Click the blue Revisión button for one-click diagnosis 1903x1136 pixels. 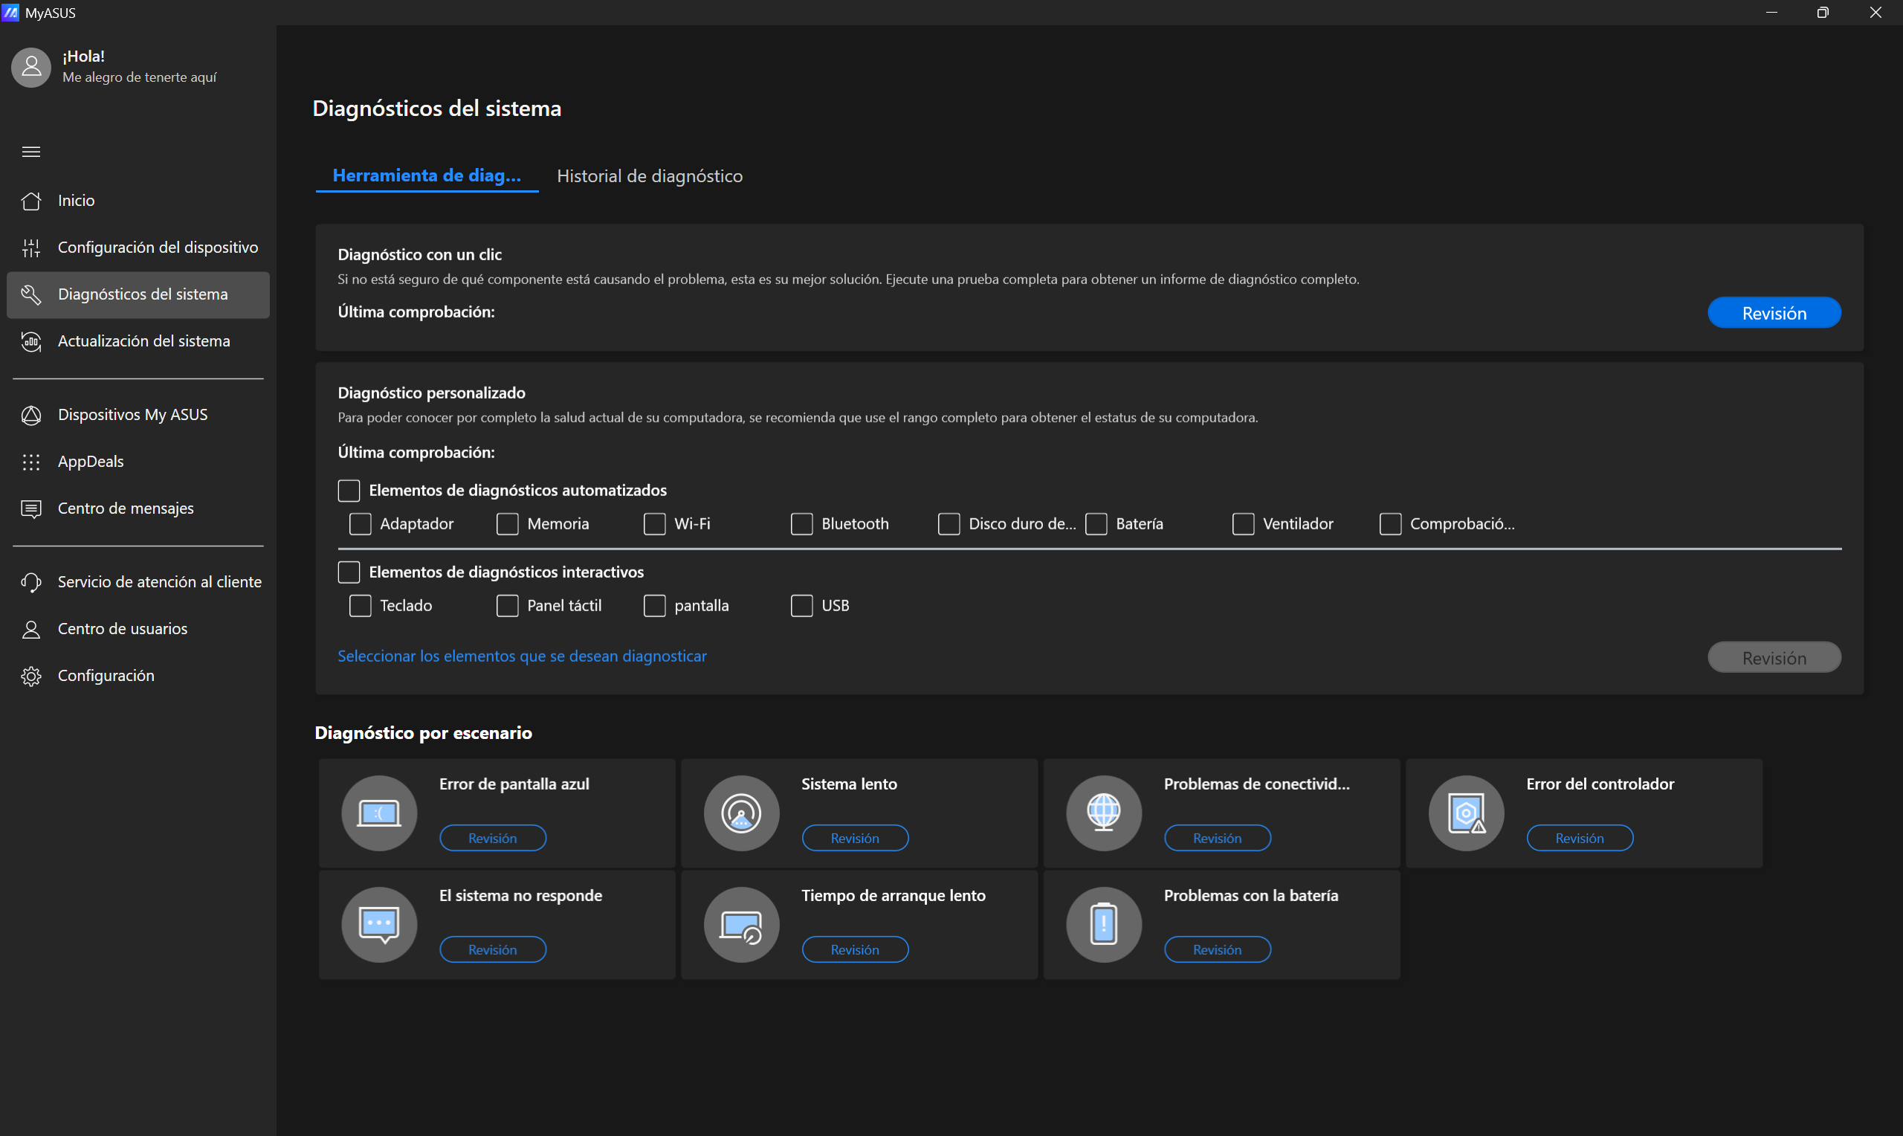click(x=1774, y=313)
